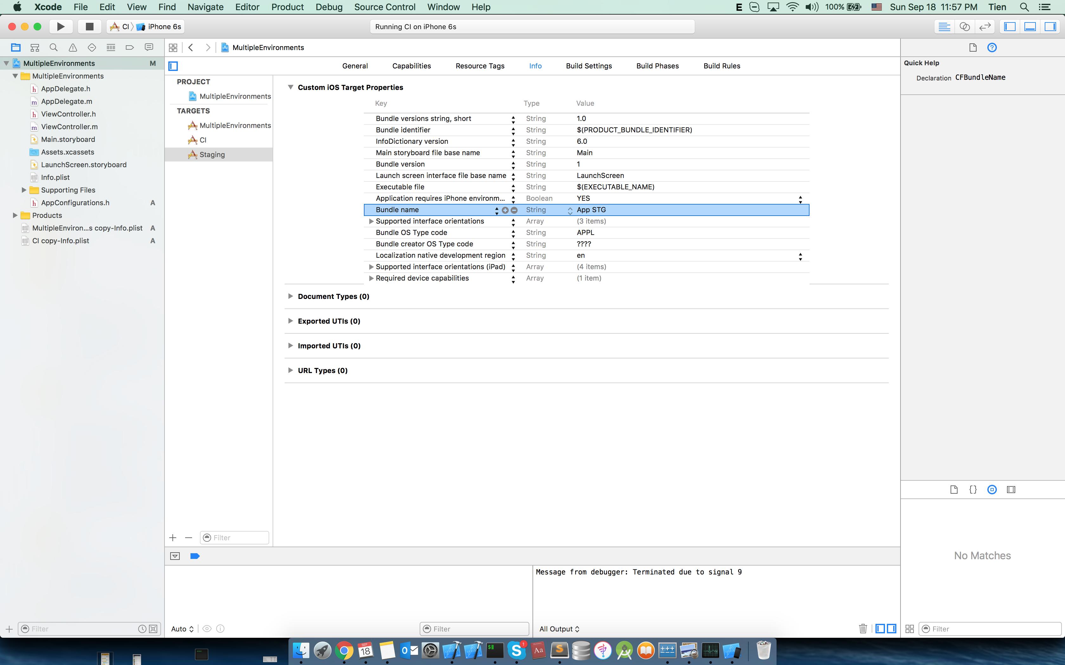Hide the debug area with arrow icon
This screenshot has height=665, width=1065.
click(175, 556)
